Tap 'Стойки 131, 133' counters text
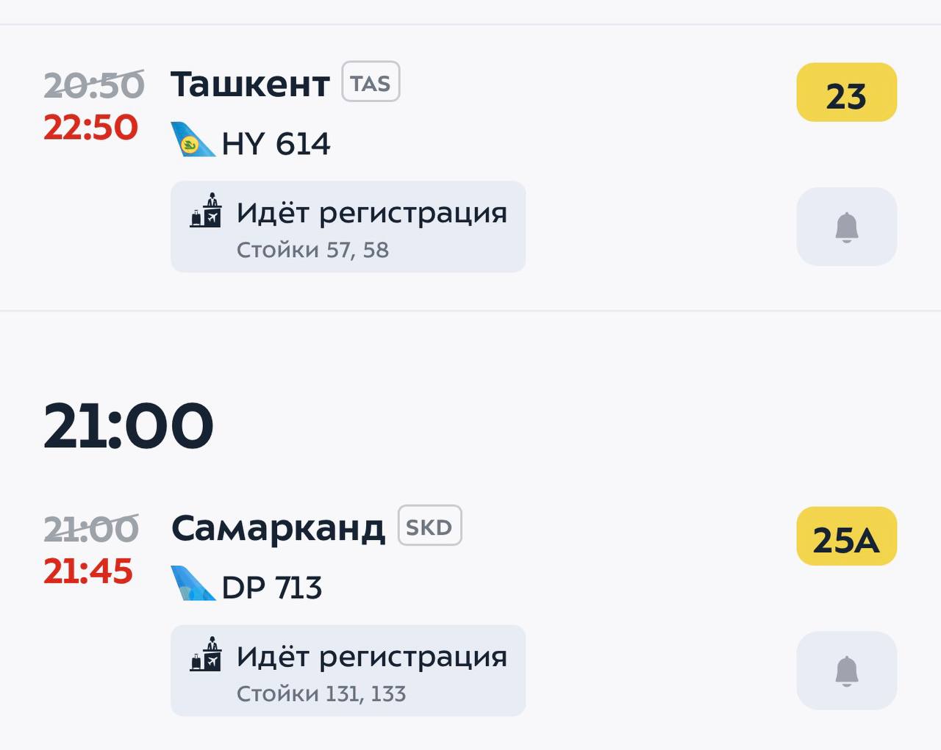The image size is (941, 750). [x=321, y=693]
